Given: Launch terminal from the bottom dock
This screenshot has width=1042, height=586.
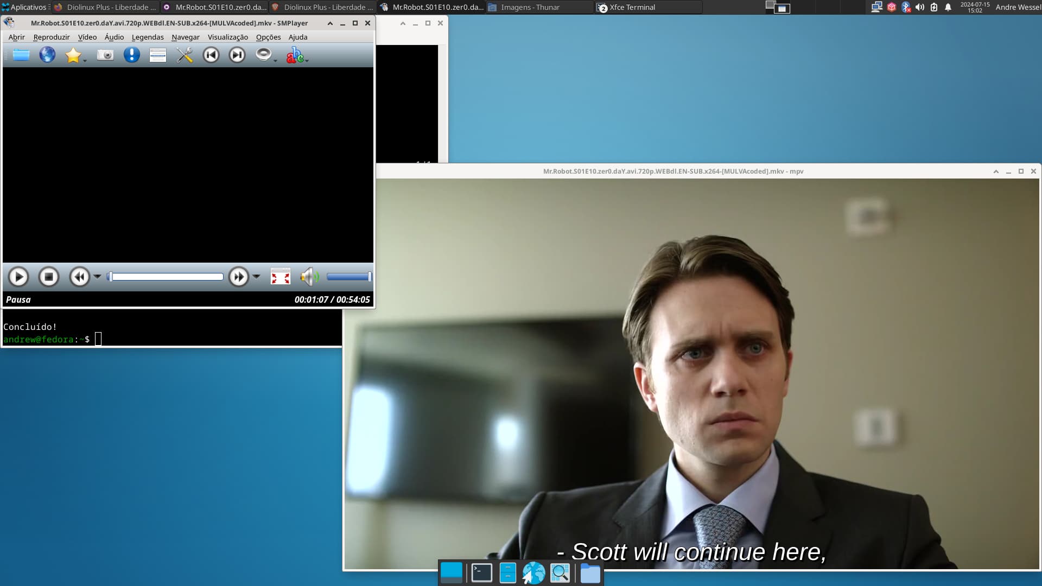Looking at the screenshot, I should point(482,572).
